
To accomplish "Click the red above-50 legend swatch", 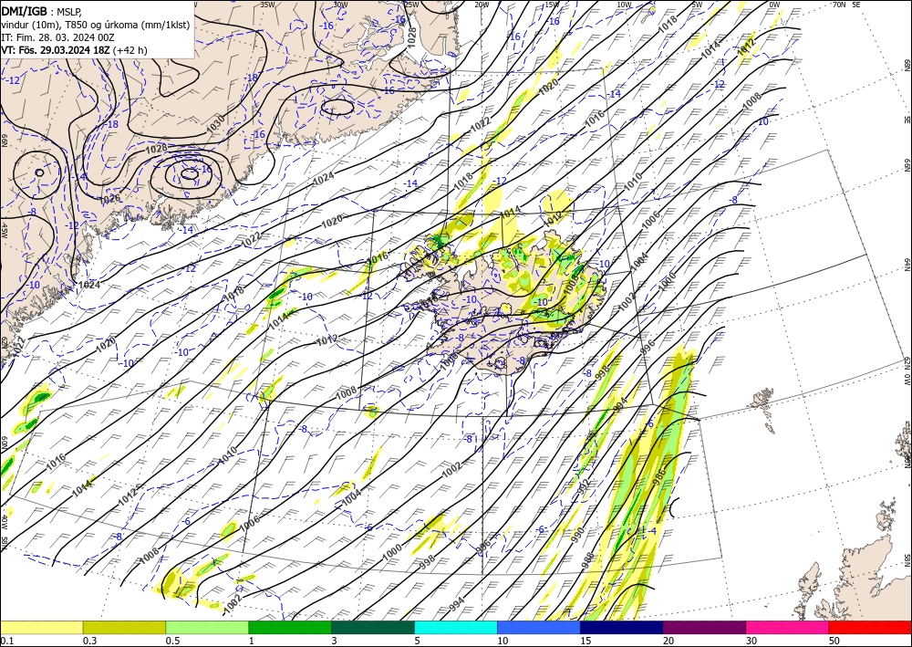I will (870, 627).
